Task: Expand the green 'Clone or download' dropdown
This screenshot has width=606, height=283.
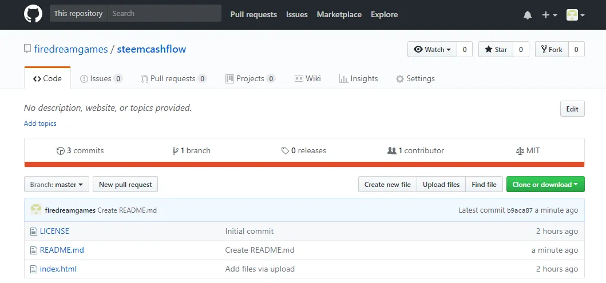Action: click(x=545, y=185)
